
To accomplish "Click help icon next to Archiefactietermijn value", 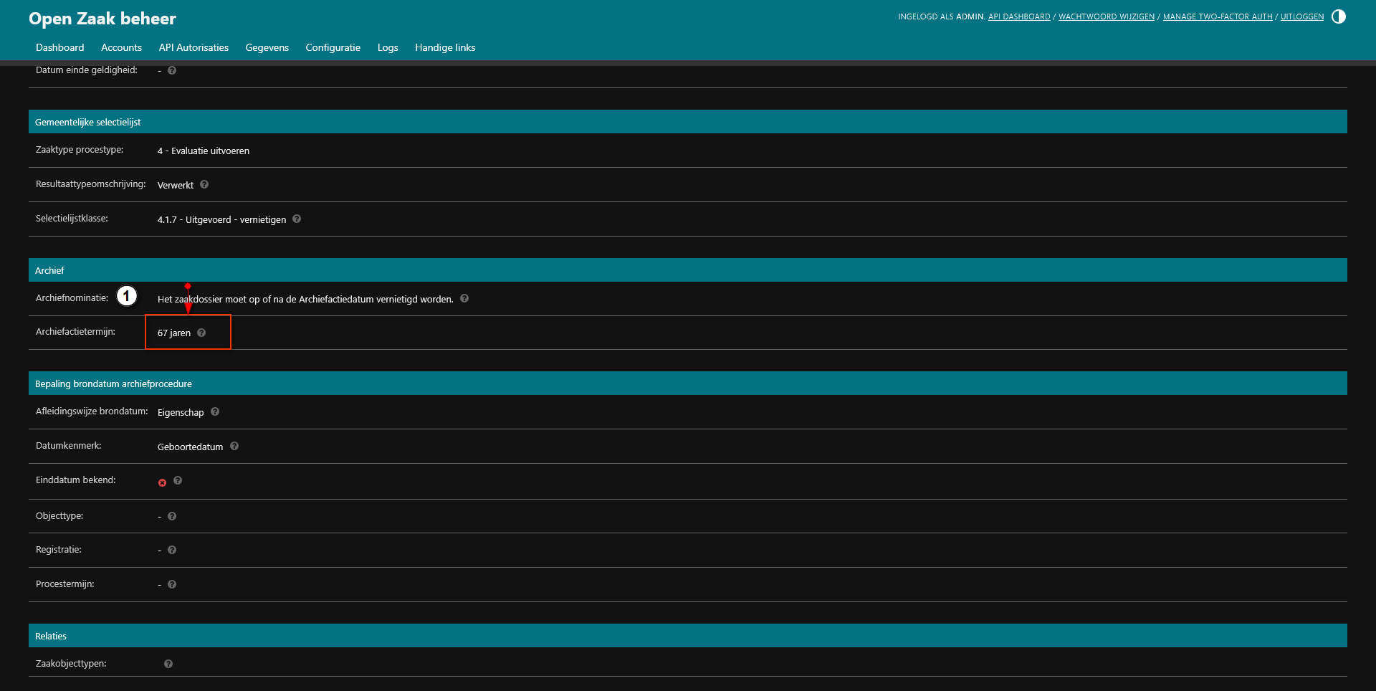I will 201,333.
